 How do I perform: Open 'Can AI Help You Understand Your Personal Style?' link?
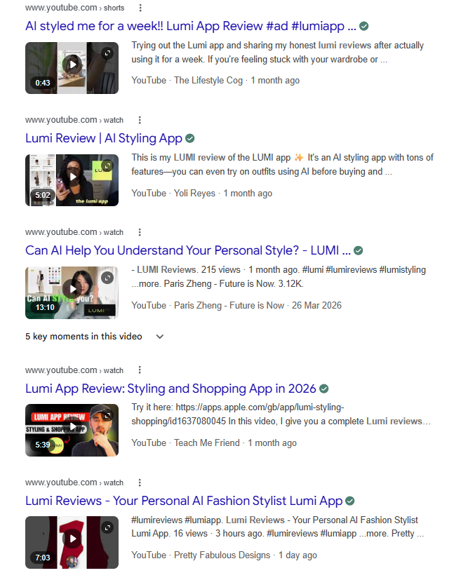[x=188, y=251]
